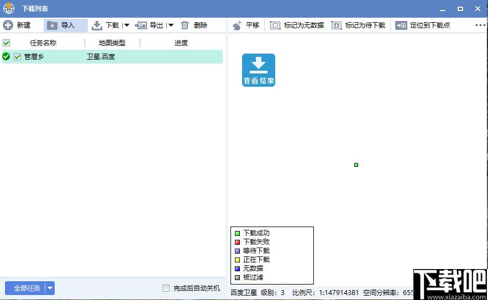The height and width of the screenshot is (300, 488).
Task: Toggle the select-all checkbox in table header
Action: coord(6,43)
